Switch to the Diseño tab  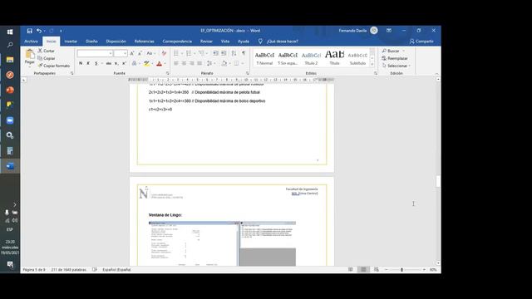tap(91, 42)
